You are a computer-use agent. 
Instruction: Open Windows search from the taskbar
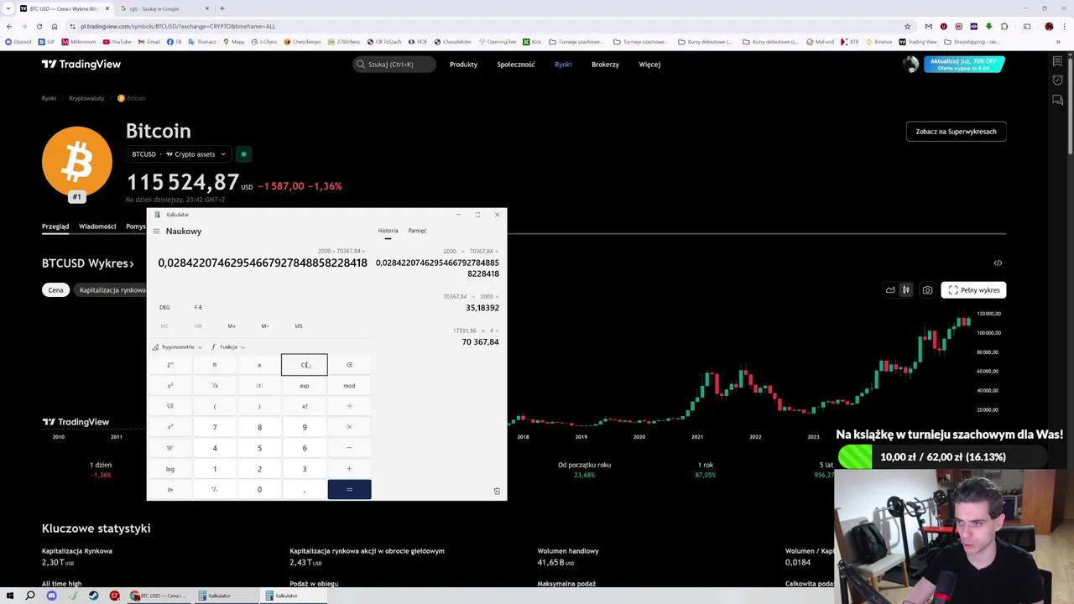[30, 596]
